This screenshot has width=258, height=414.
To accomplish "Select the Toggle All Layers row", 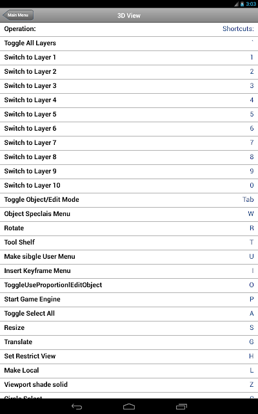I will [129, 43].
